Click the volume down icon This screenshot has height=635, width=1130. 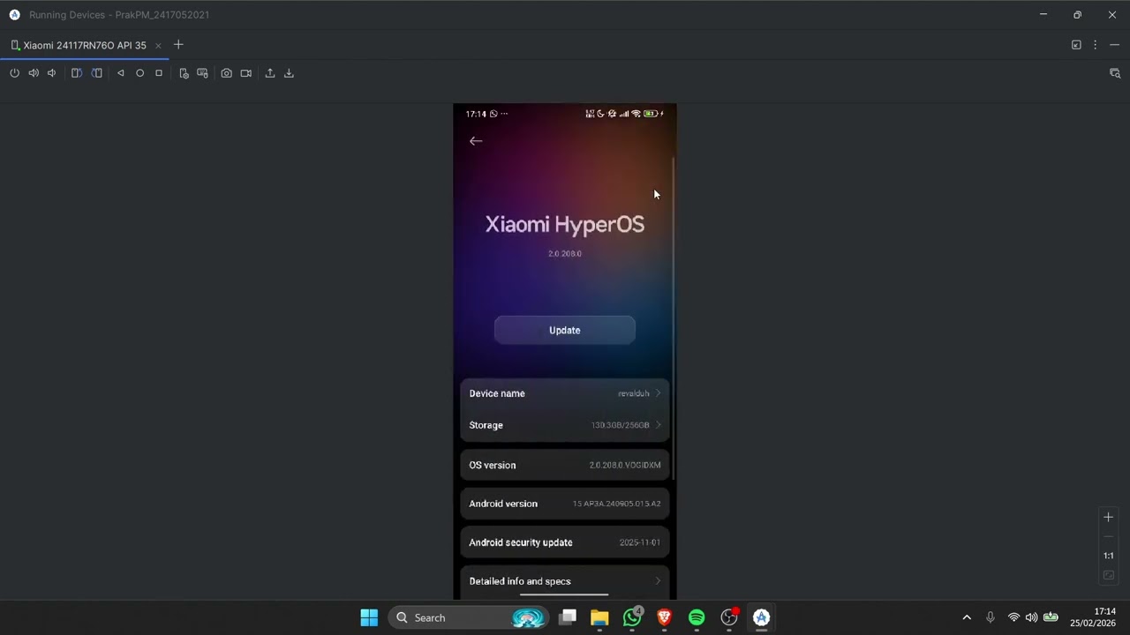pyautogui.click(x=52, y=73)
